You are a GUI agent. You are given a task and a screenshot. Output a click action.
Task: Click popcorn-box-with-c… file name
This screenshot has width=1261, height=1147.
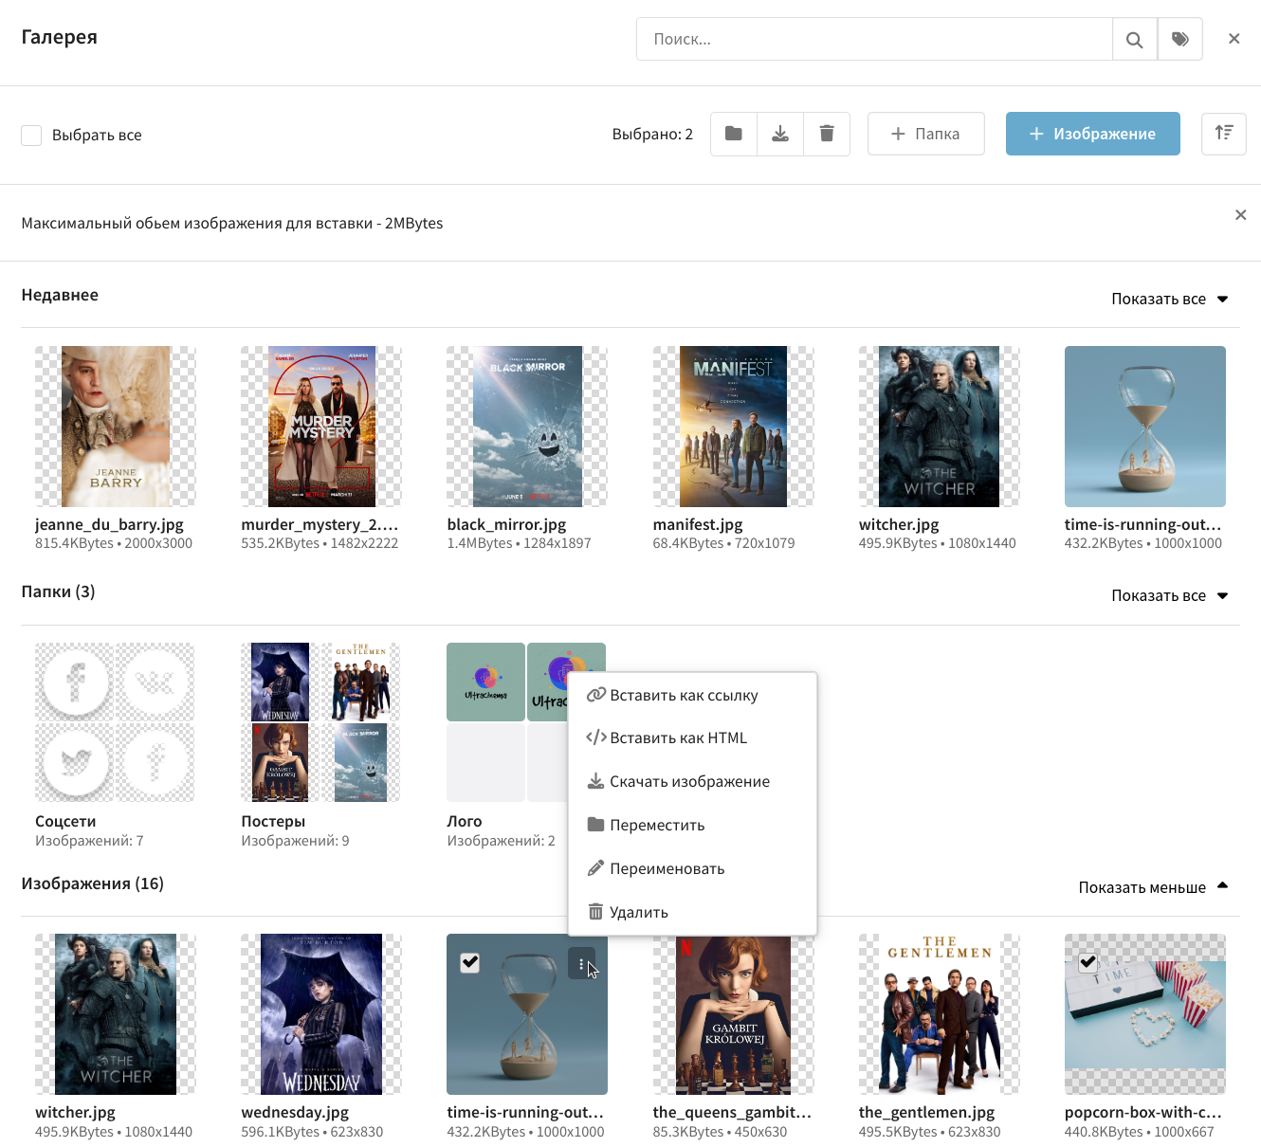coord(1143,1112)
